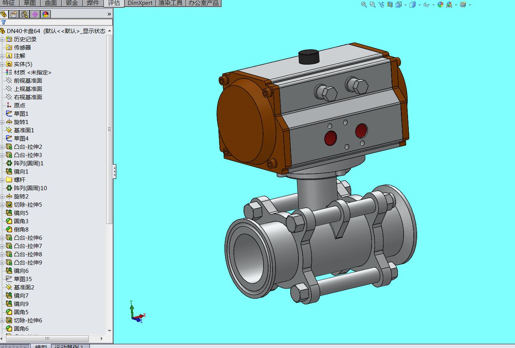Click the horizontal scrollbar thumb under the tree
The width and height of the screenshot is (515, 348).
[47, 339]
